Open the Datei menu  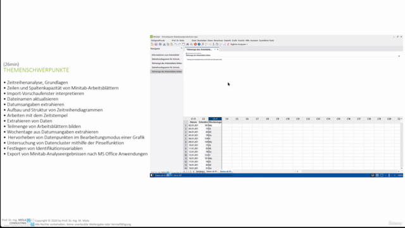coord(194,41)
